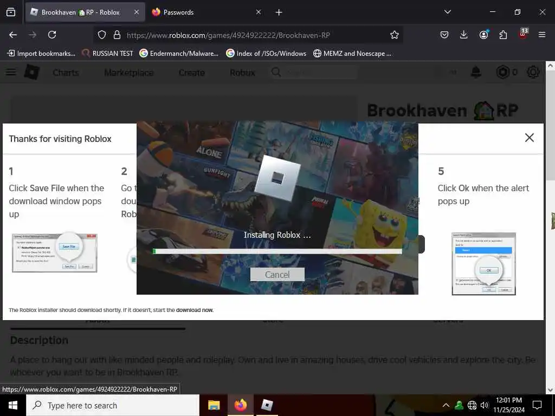Open the Roblox installer taskbar icon

tap(267, 405)
